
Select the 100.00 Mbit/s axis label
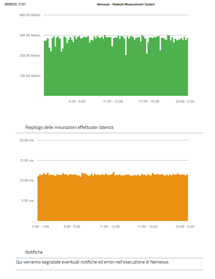[30, 76]
